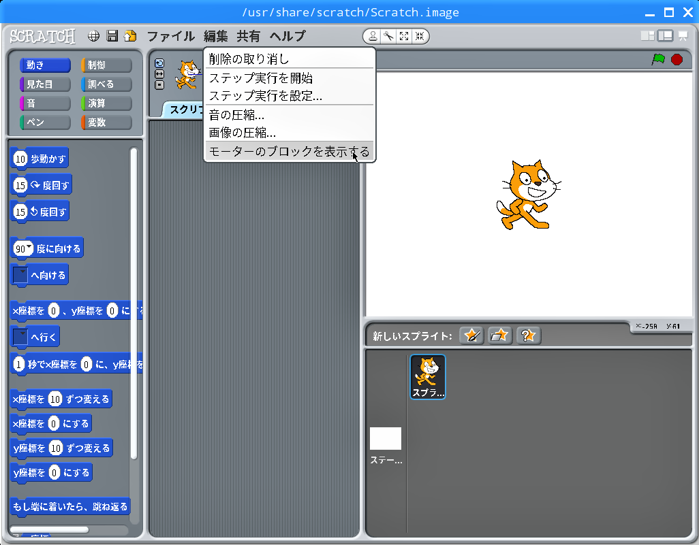
Task: Click the SCRATCH logo
Action: point(43,36)
